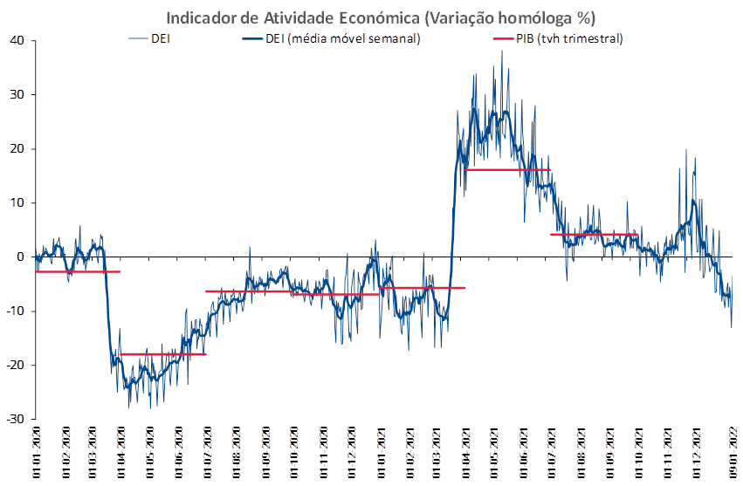Screen dimensions: 743x486
Task: Click the 09-01-2022 date label on x-axis
Action: click(x=734, y=454)
